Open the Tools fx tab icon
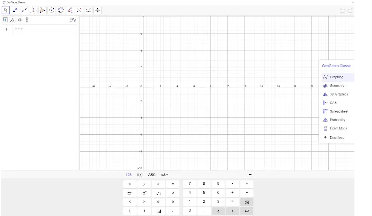372x216 pixels. (12, 20)
